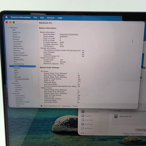Select SPI in the sidebar
Image resolution: width=146 pixels, height=146 pixels.
[16, 75]
